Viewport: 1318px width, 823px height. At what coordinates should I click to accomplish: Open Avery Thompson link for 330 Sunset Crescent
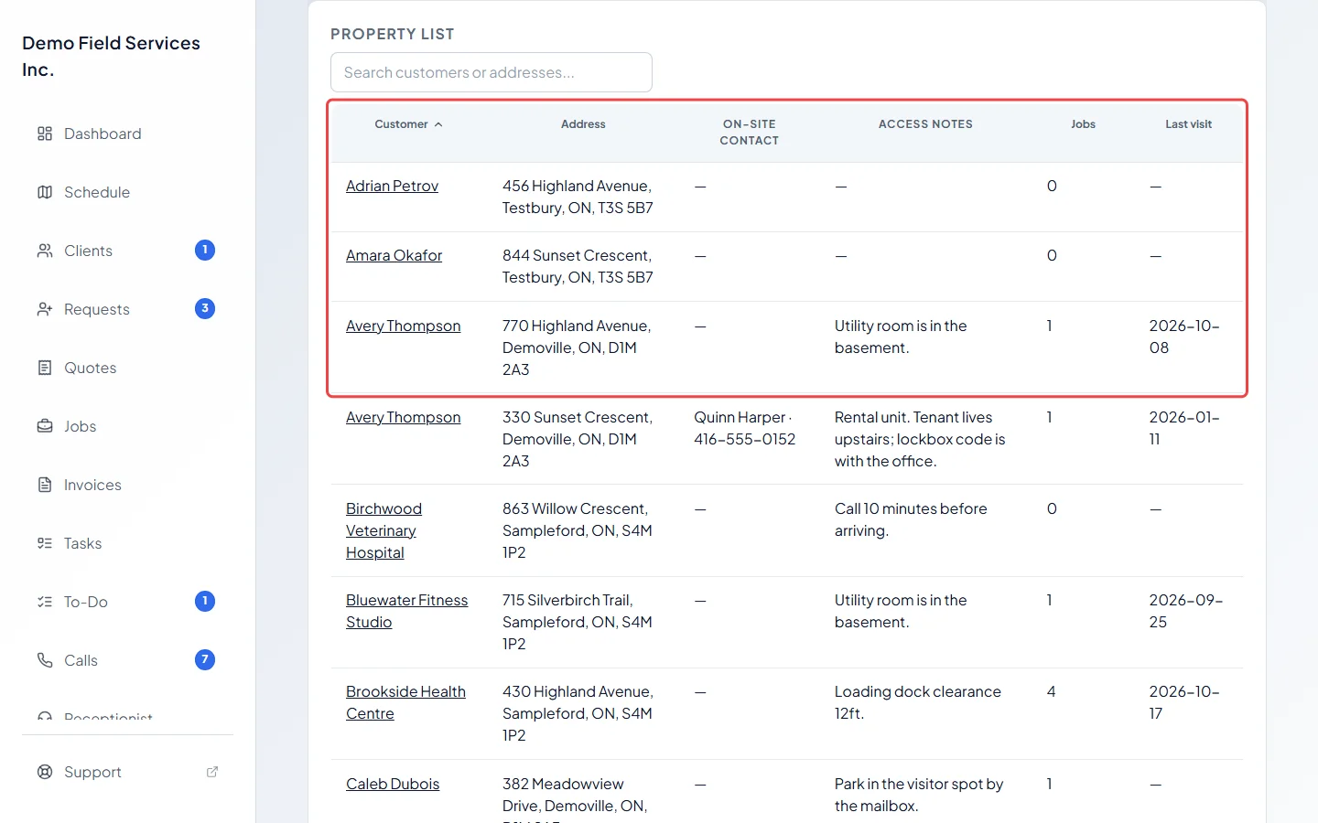(403, 417)
